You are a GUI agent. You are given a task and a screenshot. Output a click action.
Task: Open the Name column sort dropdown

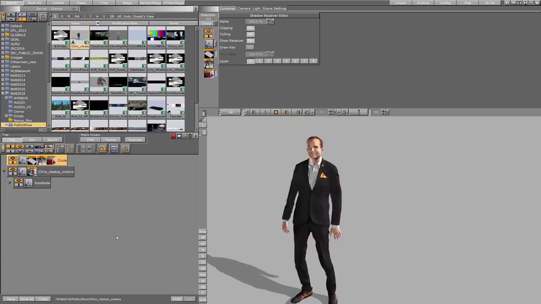tap(98, 23)
